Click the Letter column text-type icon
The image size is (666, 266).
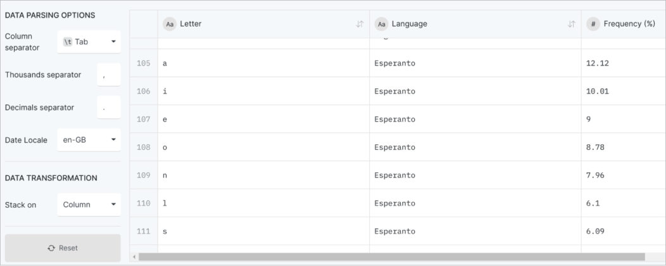[170, 24]
